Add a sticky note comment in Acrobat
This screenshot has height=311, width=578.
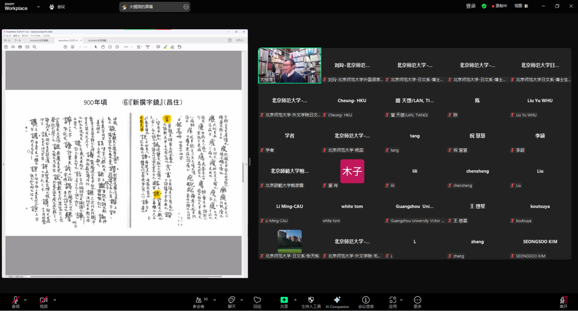click(158, 47)
